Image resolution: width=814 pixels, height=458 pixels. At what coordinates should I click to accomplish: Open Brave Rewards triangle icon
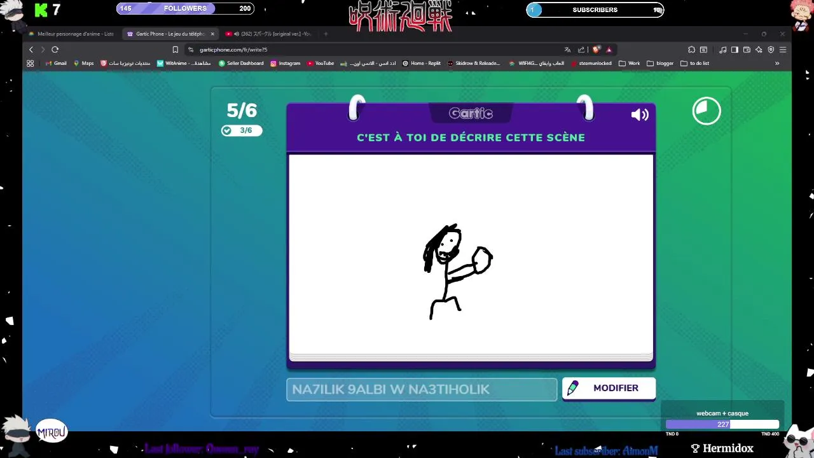[x=609, y=50]
